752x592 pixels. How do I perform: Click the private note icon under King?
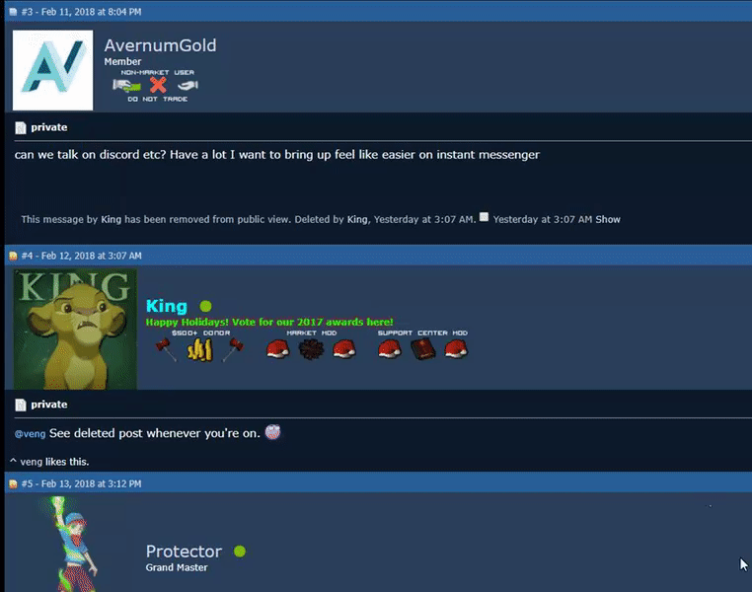(21, 406)
